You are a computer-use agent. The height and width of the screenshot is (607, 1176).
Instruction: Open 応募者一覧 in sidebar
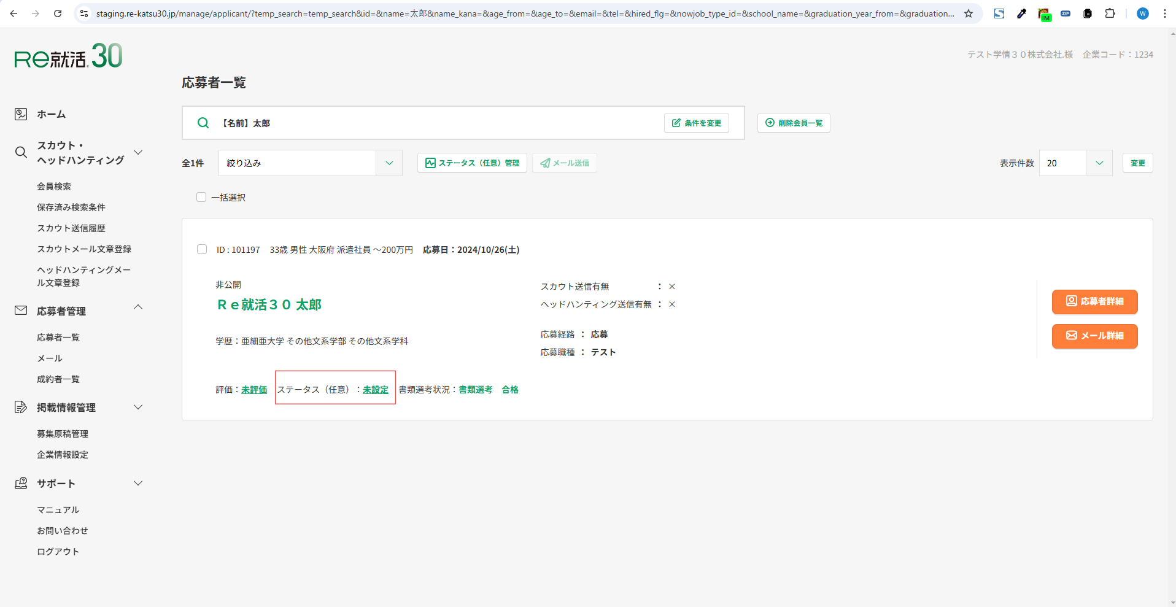coord(58,337)
